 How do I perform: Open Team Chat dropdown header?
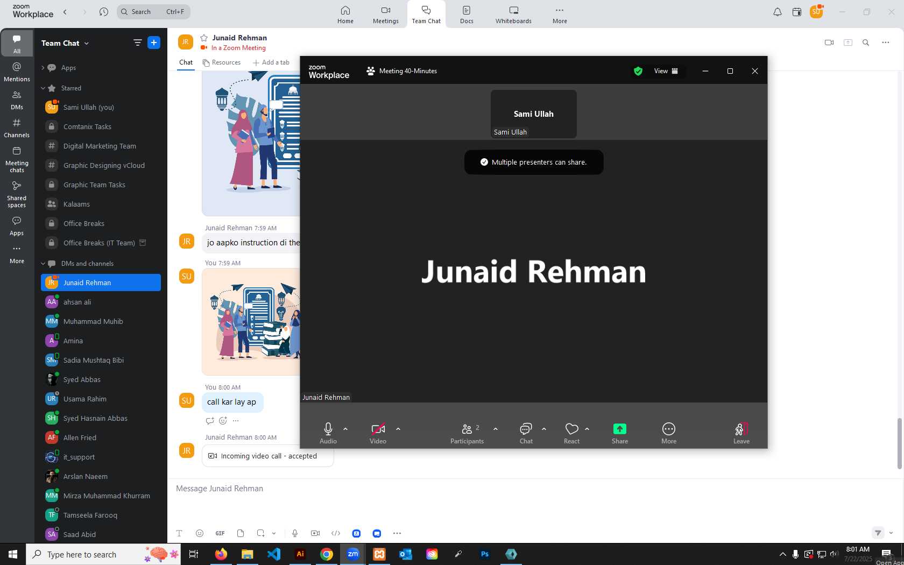65,43
